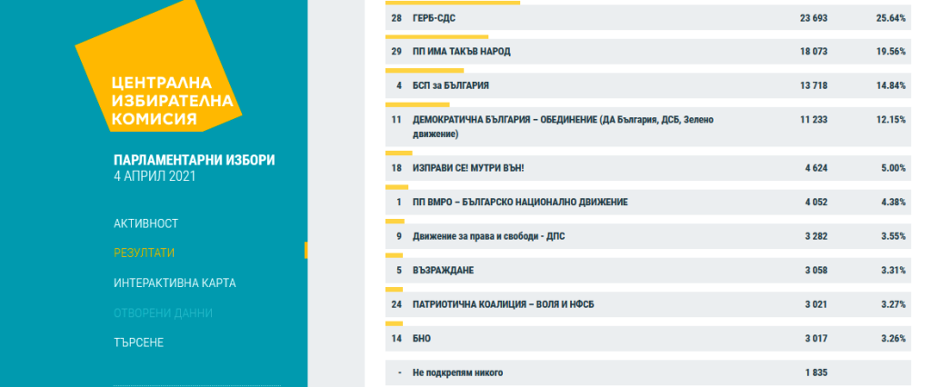931x387 pixels.
Task: Click the yellow result bar above ГЕРБ-СДС
Action: click(x=453, y=3)
